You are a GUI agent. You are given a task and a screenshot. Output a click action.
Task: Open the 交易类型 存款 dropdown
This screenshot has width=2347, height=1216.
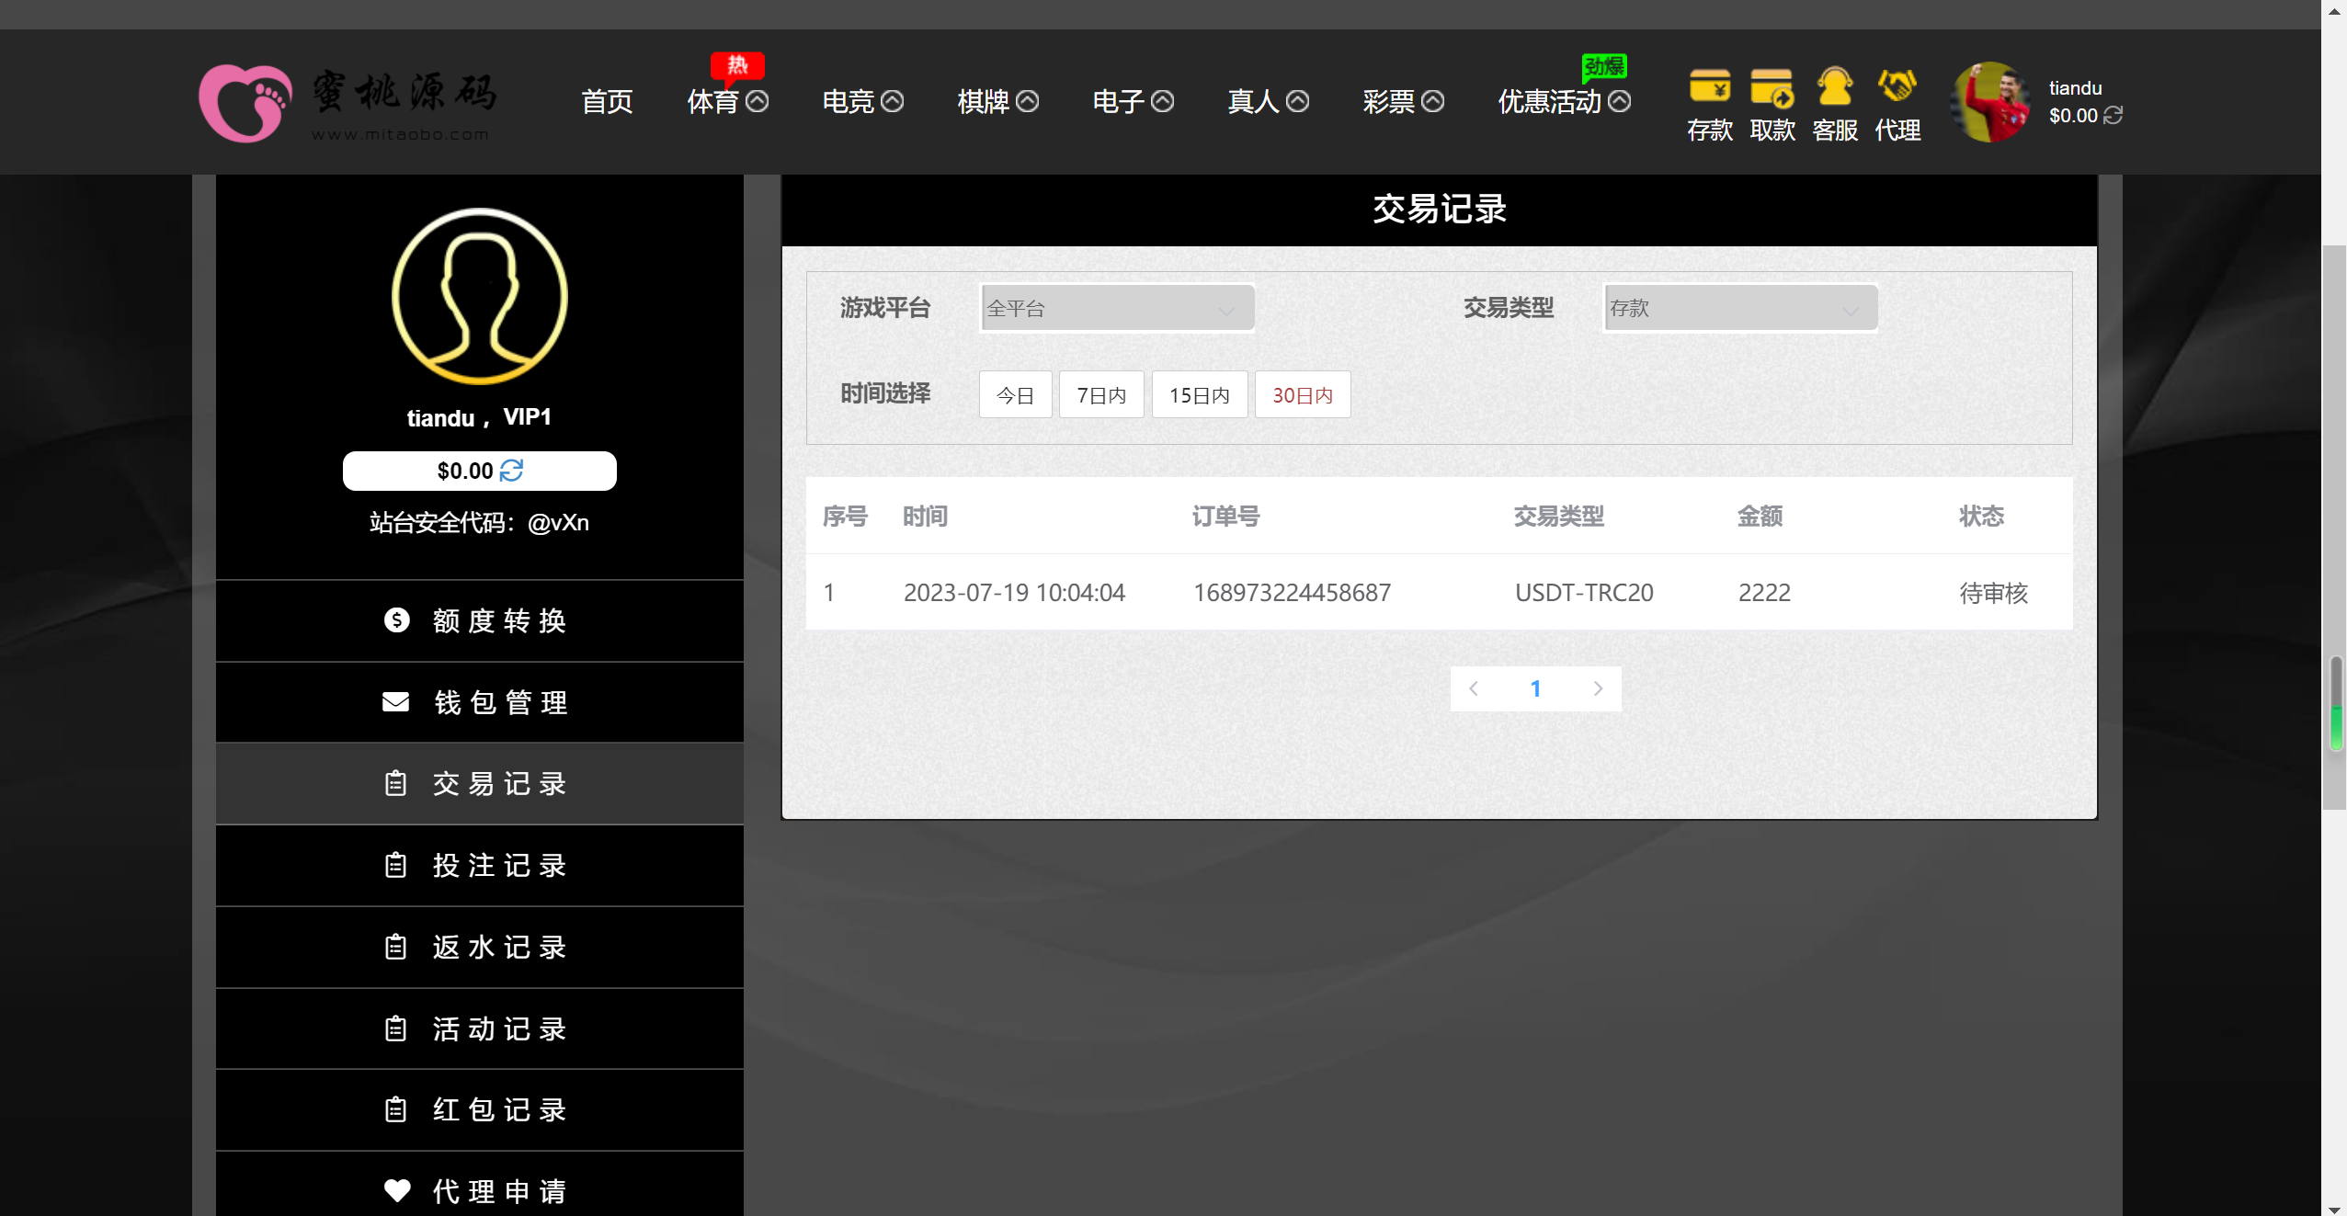(x=1739, y=309)
